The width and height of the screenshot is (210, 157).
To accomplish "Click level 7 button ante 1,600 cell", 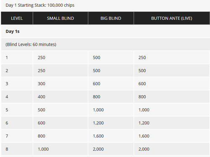I will point(172,136).
